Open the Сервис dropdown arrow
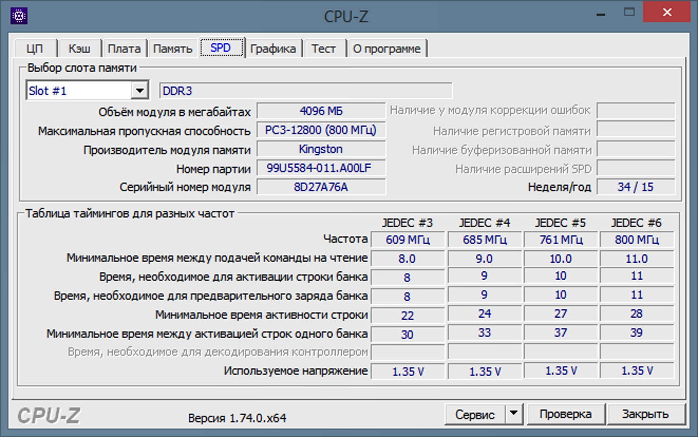 click(514, 413)
